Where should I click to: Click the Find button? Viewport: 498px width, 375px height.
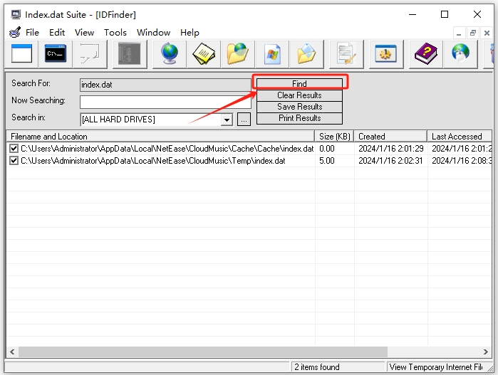(299, 83)
